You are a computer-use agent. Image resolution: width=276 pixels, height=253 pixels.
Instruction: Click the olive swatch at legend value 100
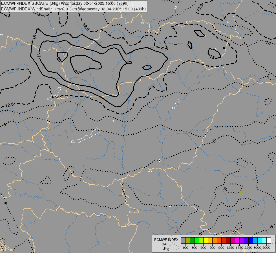188,240
